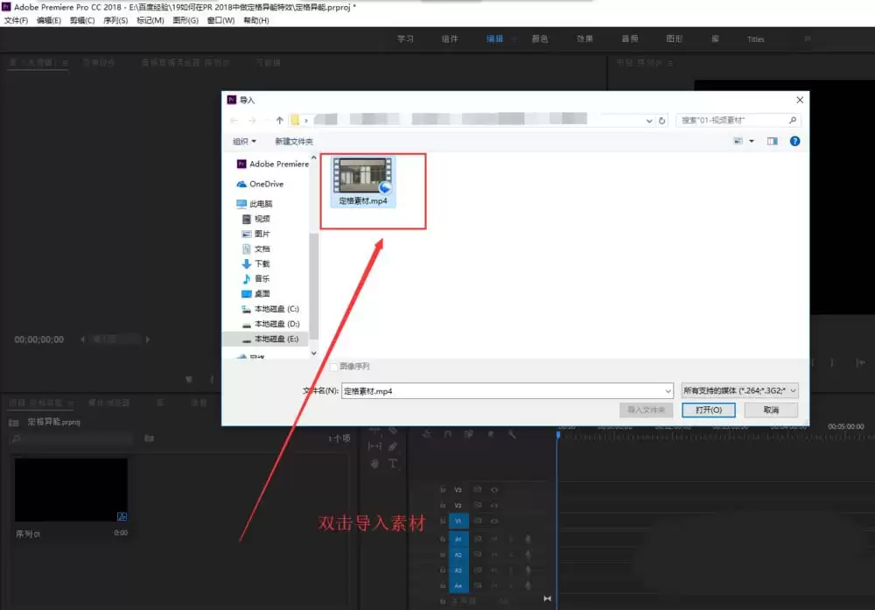The height and width of the screenshot is (610, 875).
Task: Click the dialog's blue help question mark icon
Action: coord(794,141)
